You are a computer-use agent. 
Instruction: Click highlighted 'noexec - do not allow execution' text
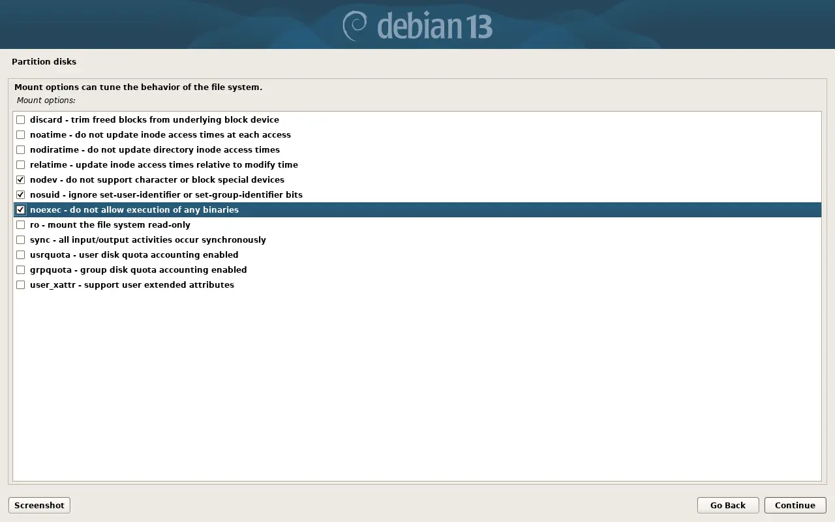134,210
